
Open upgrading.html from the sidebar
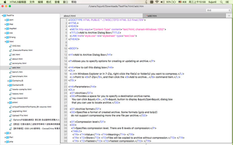(x=19, y=111)
